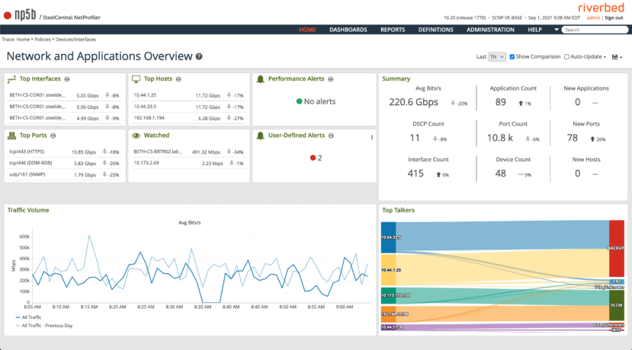Click the Top Interfaces network icon
632x350 pixels.
11,79
